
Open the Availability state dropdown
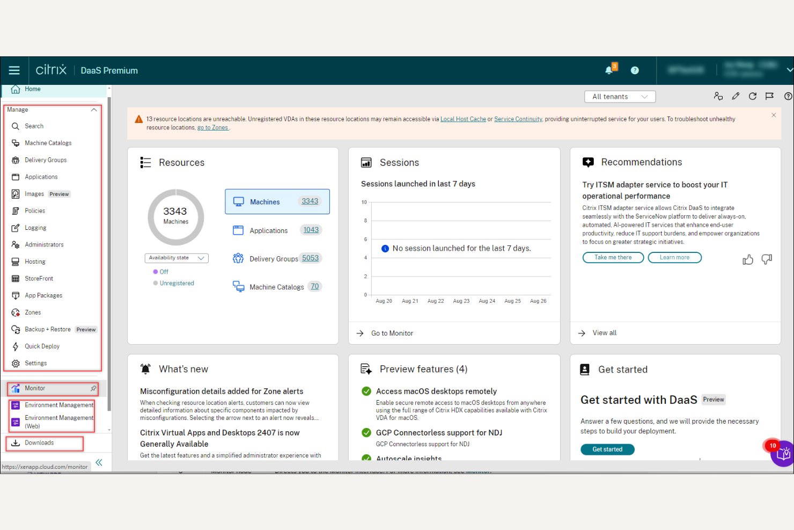177,258
